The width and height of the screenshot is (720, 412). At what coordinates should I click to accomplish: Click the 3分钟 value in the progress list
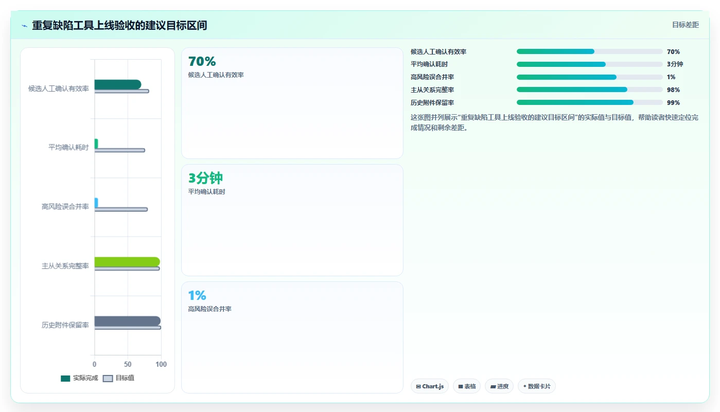(675, 64)
